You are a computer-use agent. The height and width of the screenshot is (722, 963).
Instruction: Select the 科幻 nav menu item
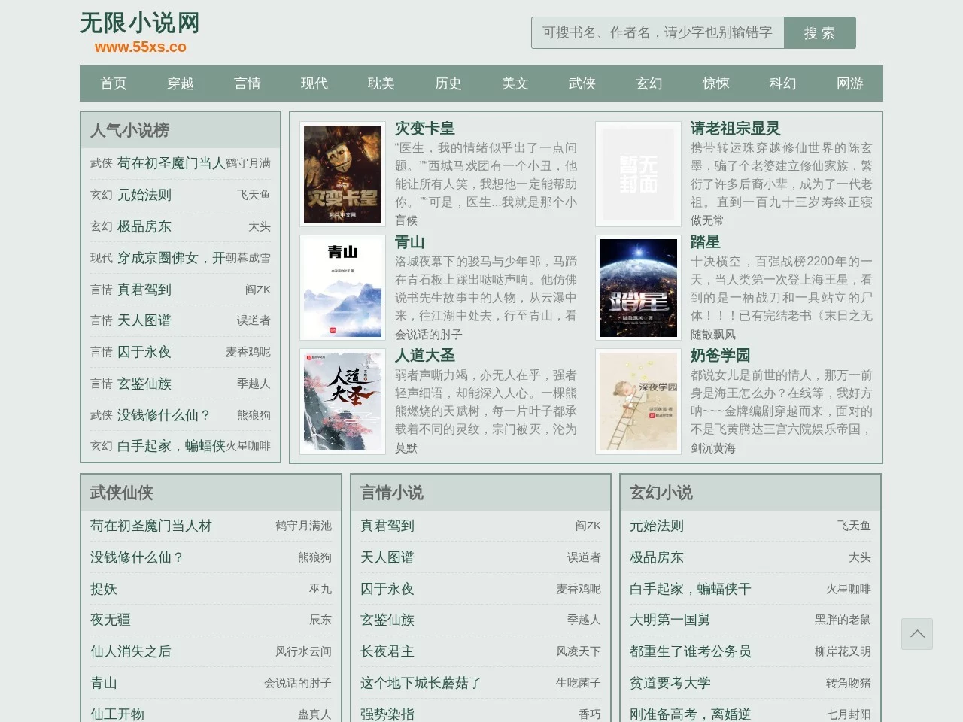782,83
